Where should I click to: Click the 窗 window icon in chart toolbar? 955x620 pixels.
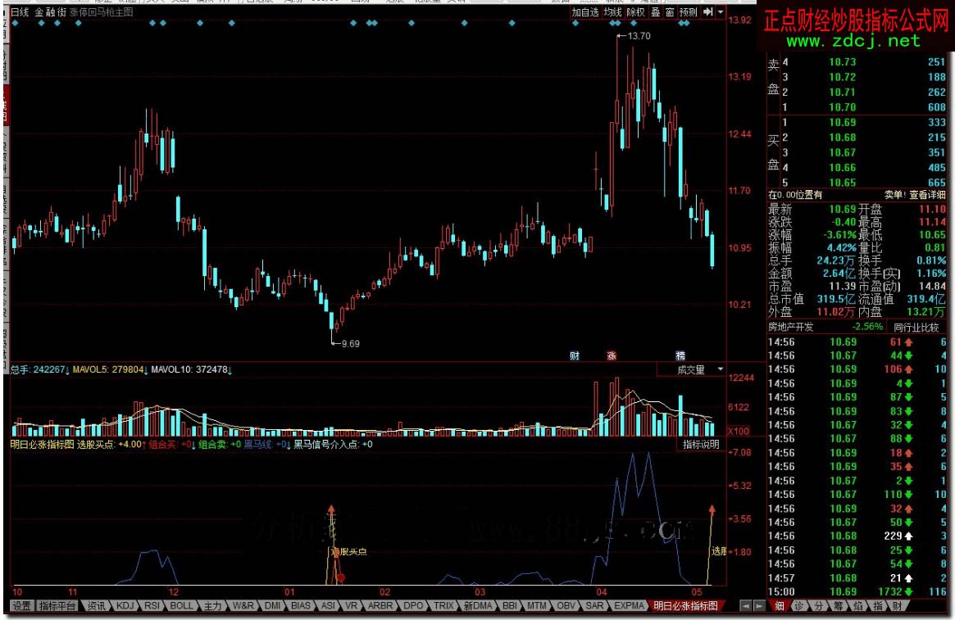(x=670, y=12)
